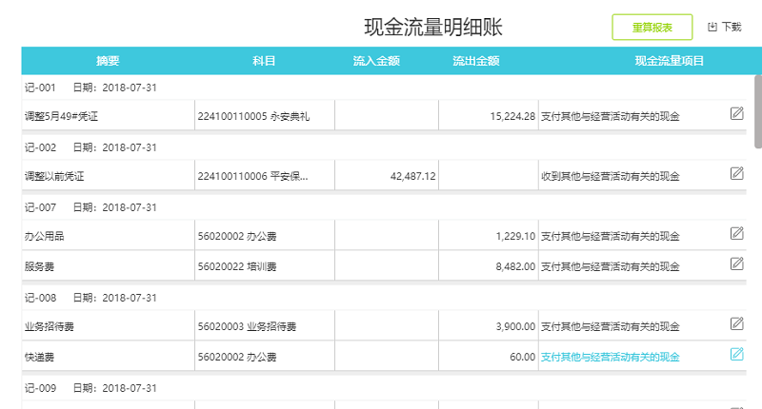Click the 调整5月49#凭证 summary cell

(109, 116)
